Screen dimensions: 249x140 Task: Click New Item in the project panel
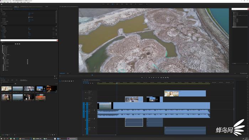point(54,135)
